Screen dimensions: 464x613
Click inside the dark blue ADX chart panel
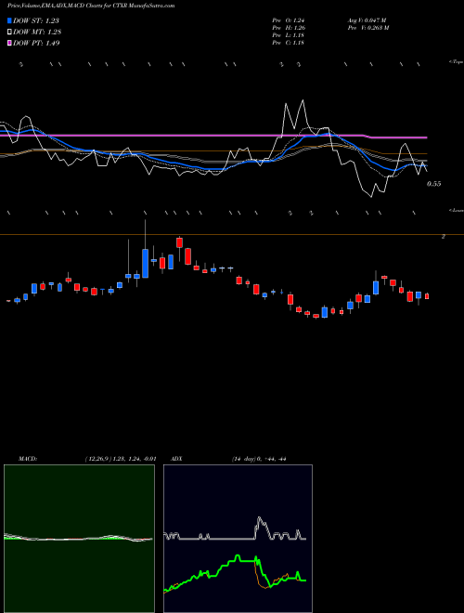point(238,539)
